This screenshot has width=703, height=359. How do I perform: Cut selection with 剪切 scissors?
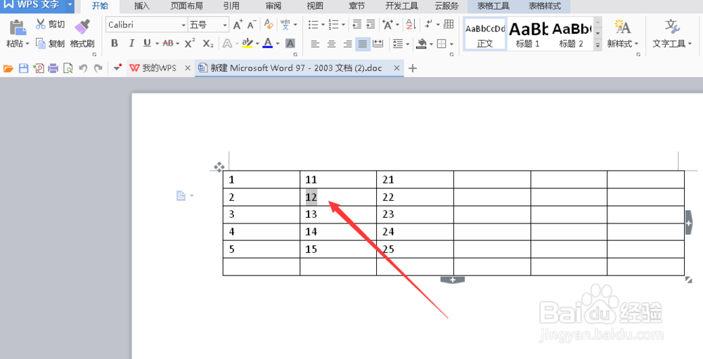click(x=50, y=24)
